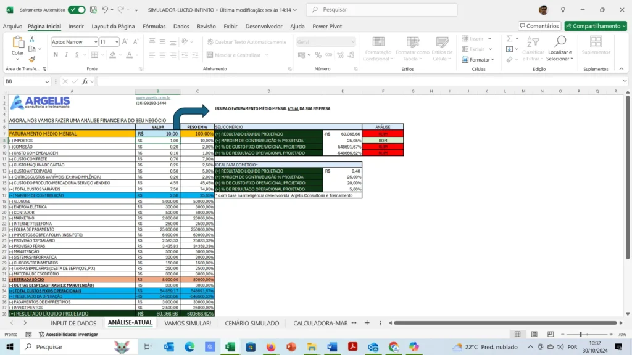Click the horizontal scrollbar of the sheet

(x=505, y=323)
